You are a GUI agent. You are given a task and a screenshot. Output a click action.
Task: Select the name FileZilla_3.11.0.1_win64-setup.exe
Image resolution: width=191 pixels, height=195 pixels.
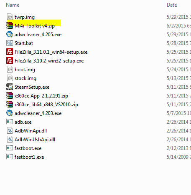(51, 52)
